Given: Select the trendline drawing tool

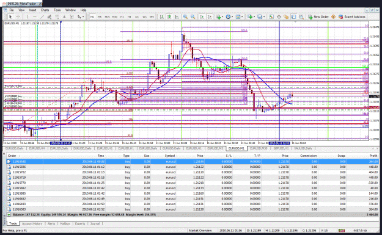Looking at the screenshot, I should (42, 17).
